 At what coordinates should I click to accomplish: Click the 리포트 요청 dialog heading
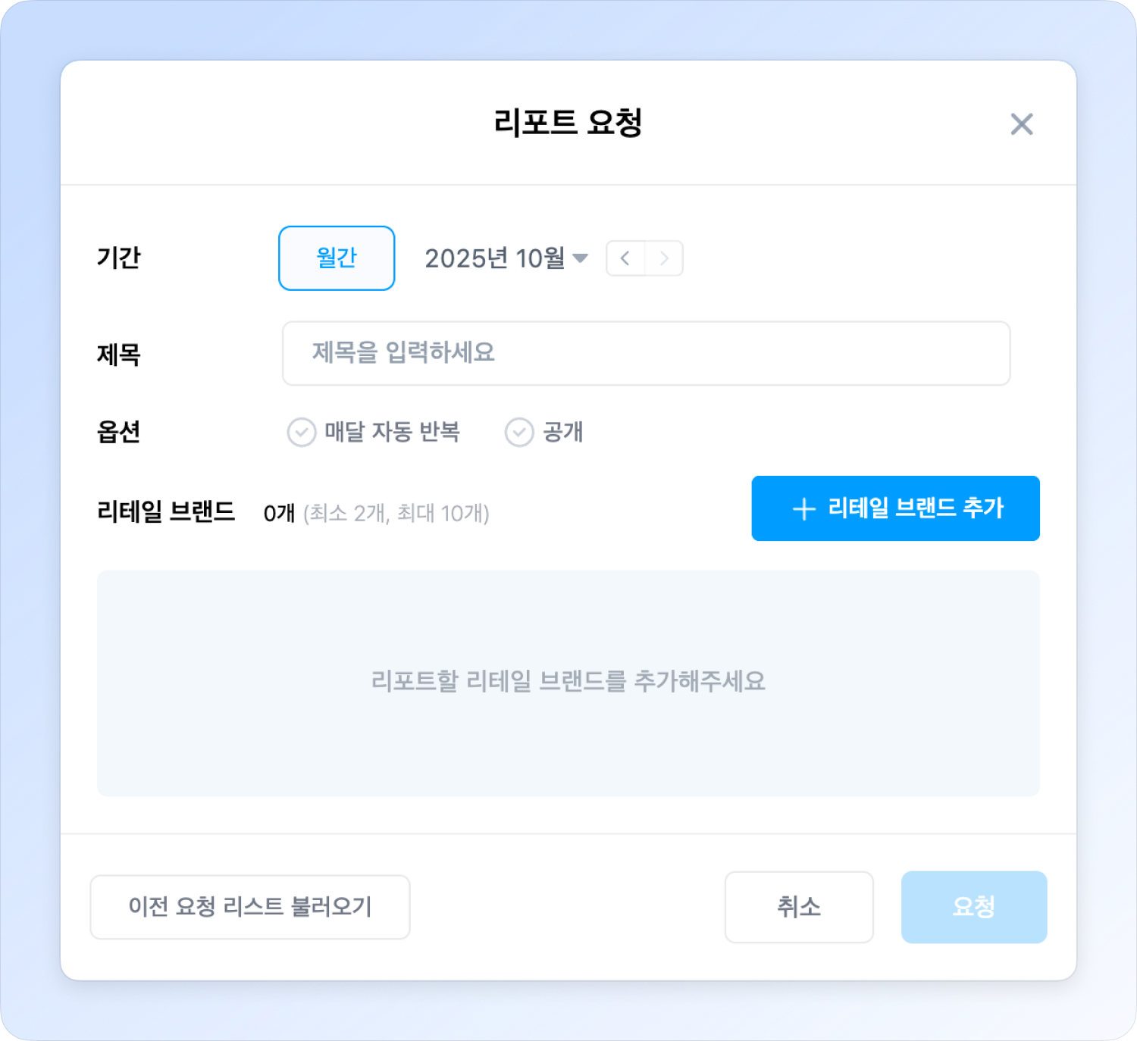coord(568,123)
